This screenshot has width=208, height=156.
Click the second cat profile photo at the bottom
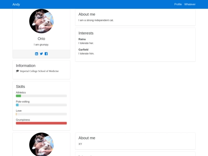(41, 144)
